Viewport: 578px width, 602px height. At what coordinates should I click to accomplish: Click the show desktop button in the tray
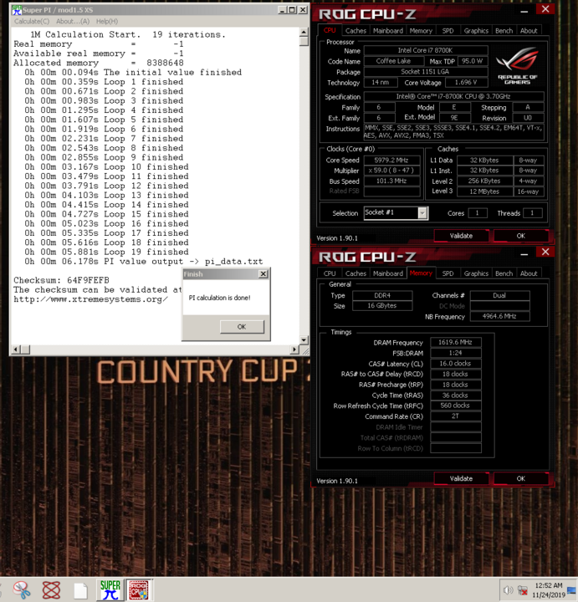tap(572, 589)
